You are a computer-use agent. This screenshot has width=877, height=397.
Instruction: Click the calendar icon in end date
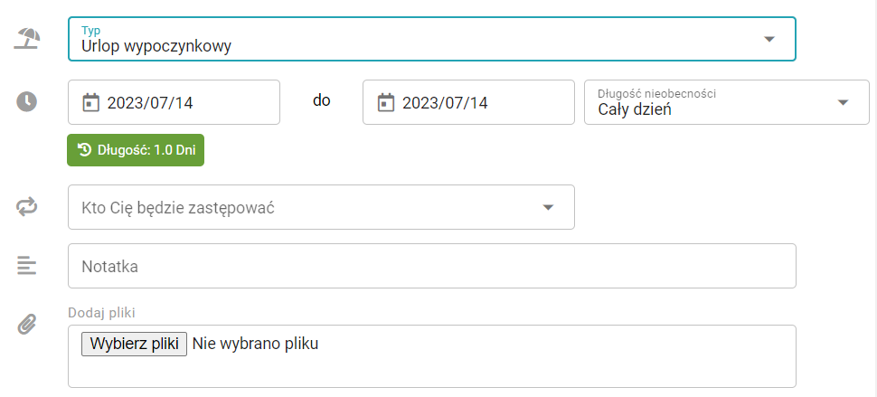[x=385, y=102]
